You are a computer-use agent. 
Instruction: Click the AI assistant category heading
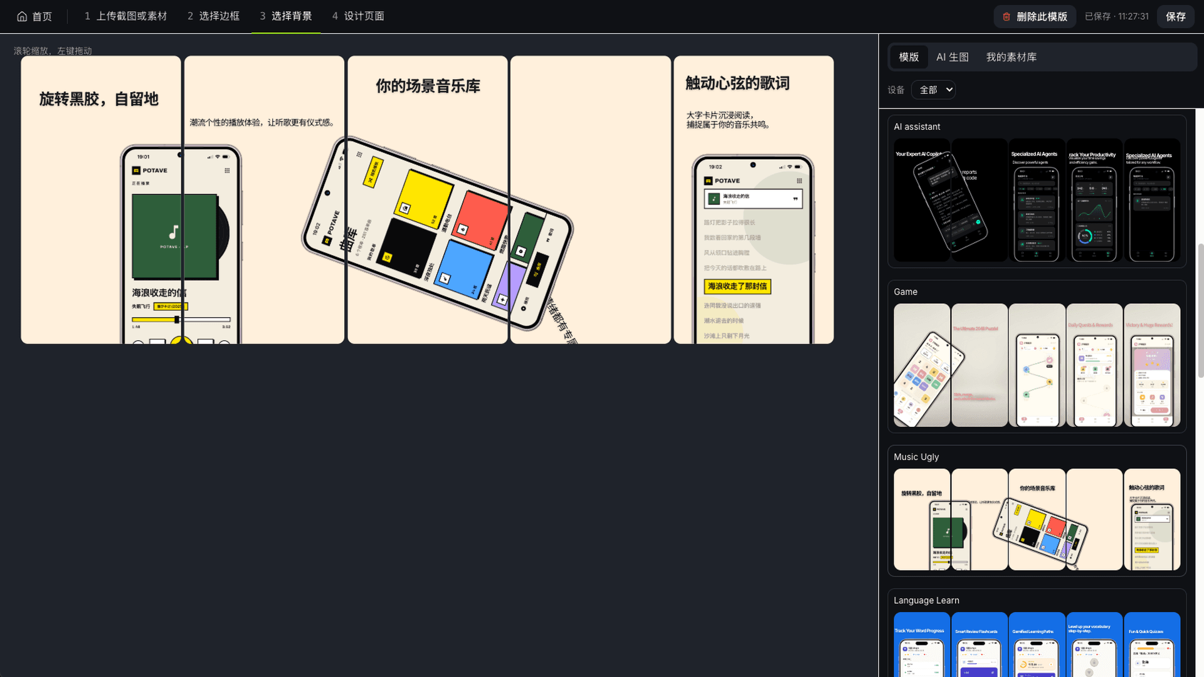917,127
